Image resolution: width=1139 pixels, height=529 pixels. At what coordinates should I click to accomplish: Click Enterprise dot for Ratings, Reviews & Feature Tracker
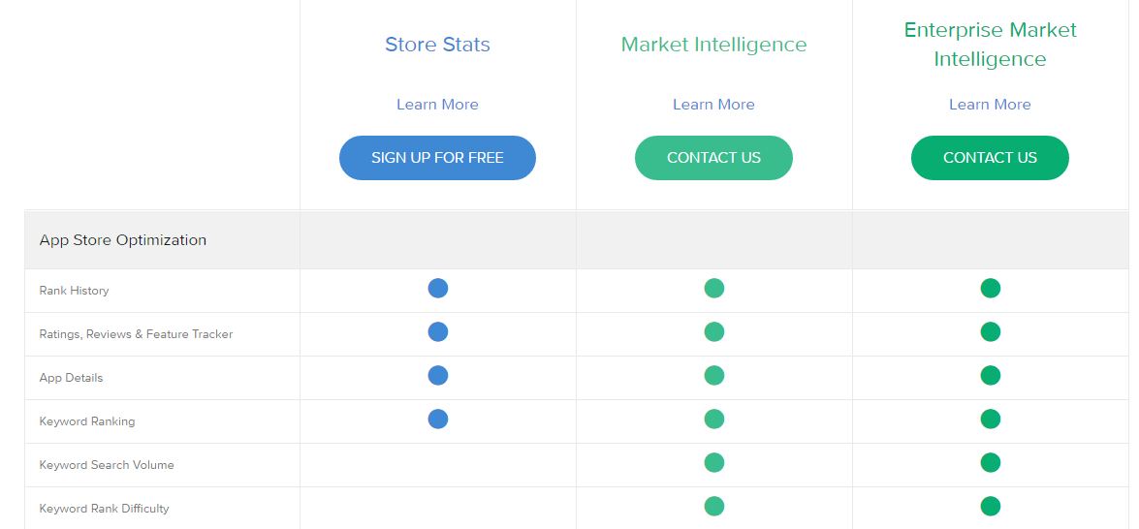(990, 331)
